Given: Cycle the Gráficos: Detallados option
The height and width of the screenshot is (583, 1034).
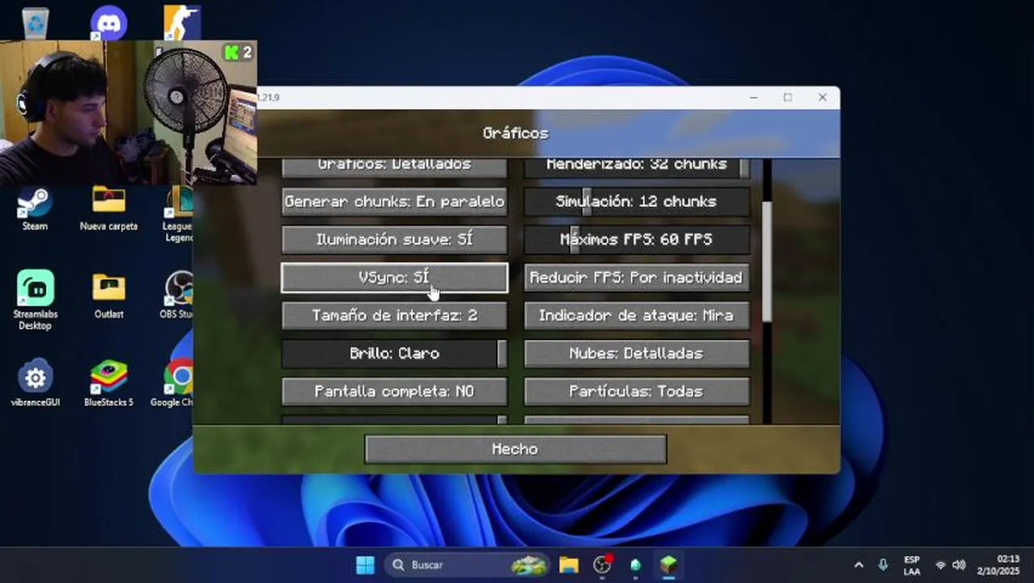Looking at the screenshot, I should click(395, 167).
